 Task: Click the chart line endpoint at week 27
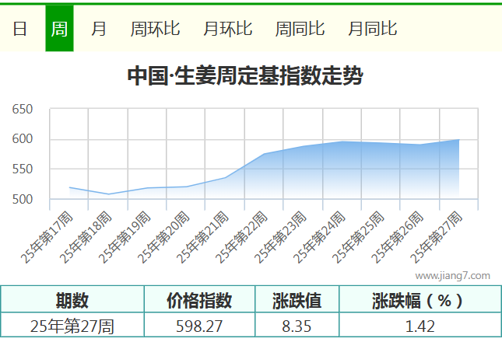click(458, 140)
